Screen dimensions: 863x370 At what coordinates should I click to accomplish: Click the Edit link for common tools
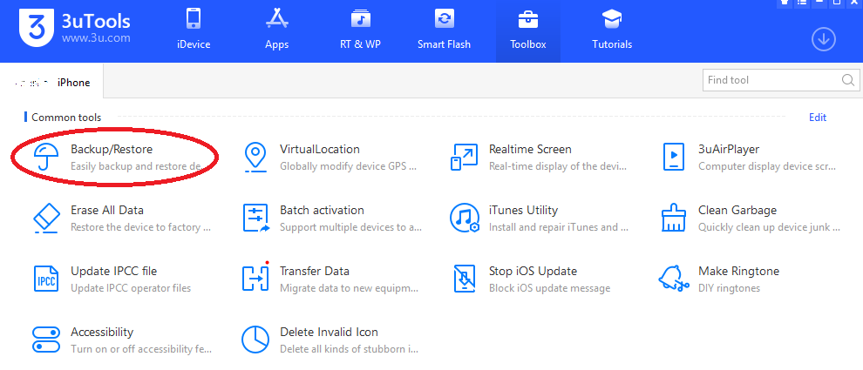click(818, 118)
